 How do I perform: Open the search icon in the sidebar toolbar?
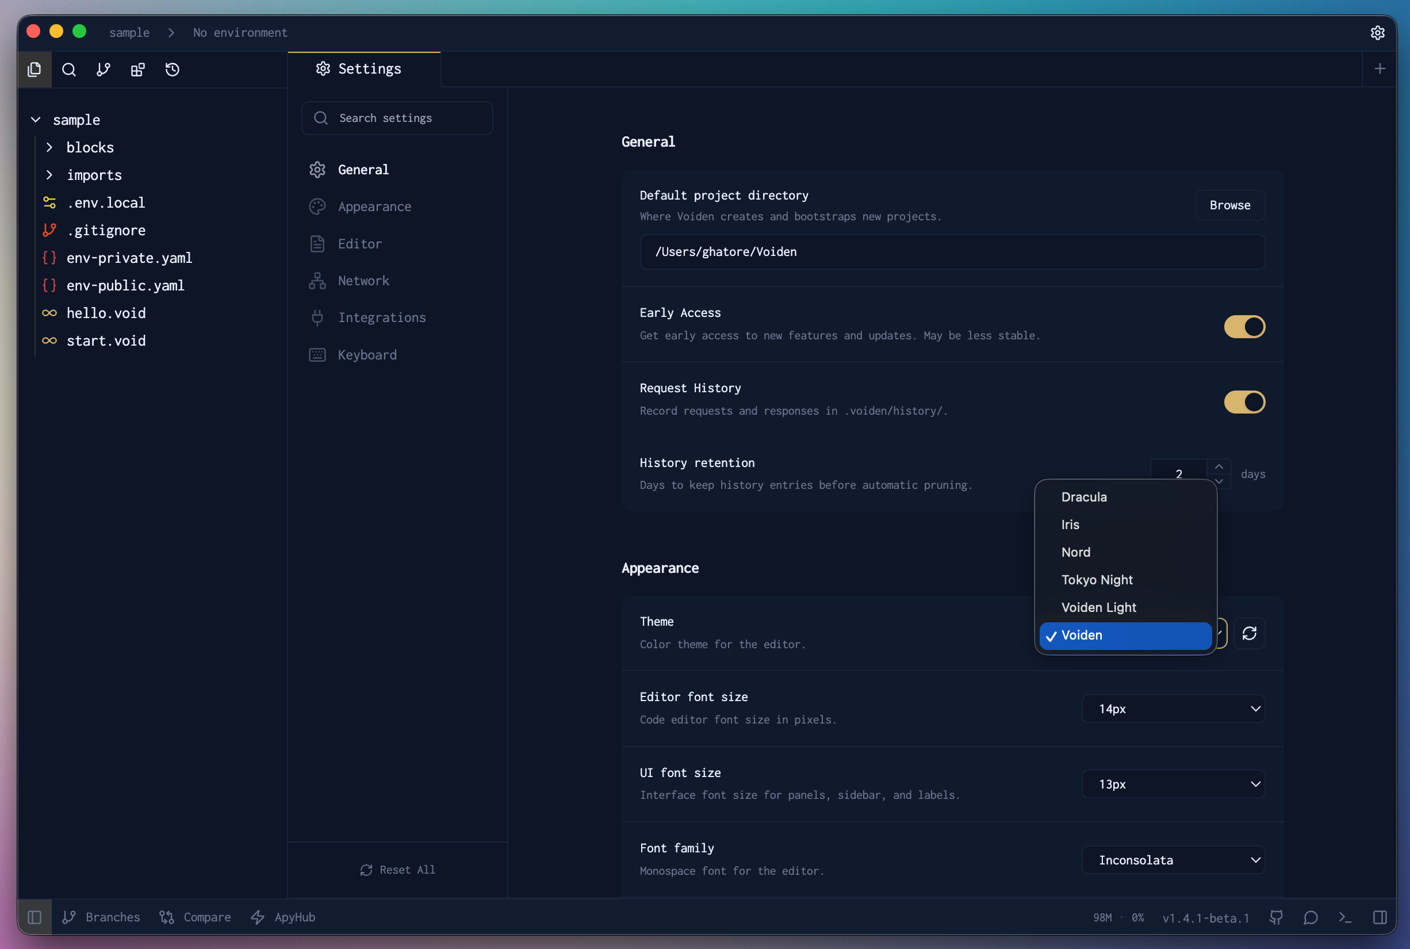(69, 70)
